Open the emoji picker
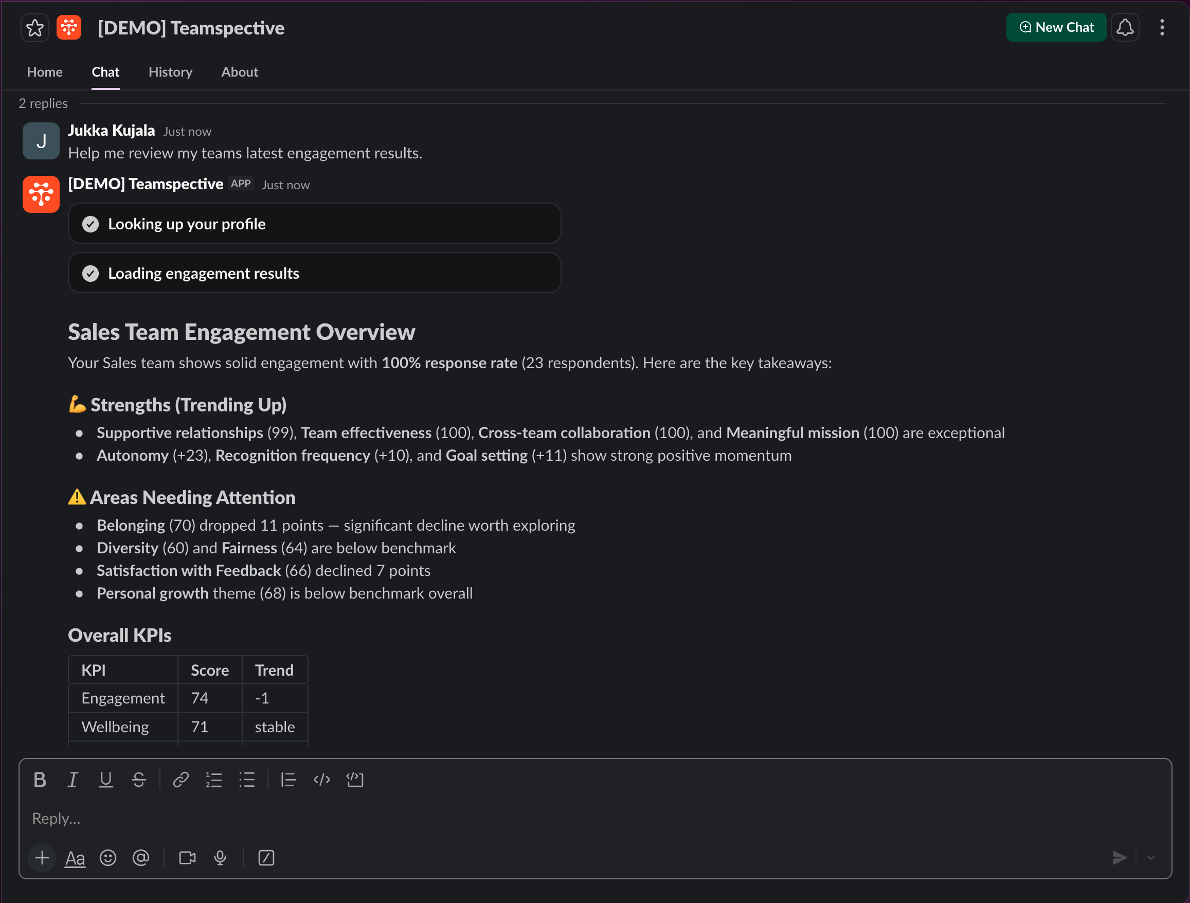The height and width of the screenshot is (903, 1190). (x=108, y=857)
